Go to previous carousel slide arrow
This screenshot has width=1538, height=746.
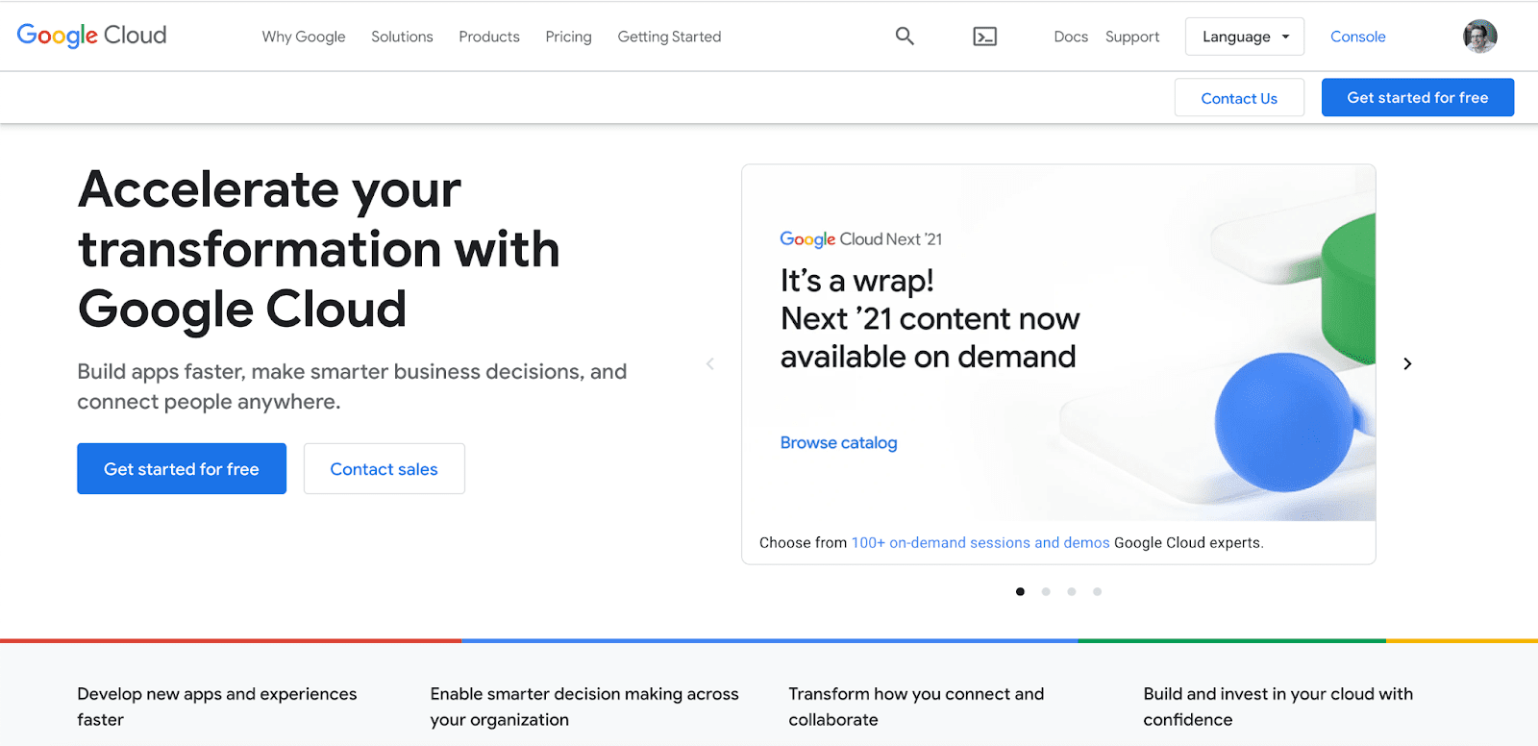(x=710, y=363)
